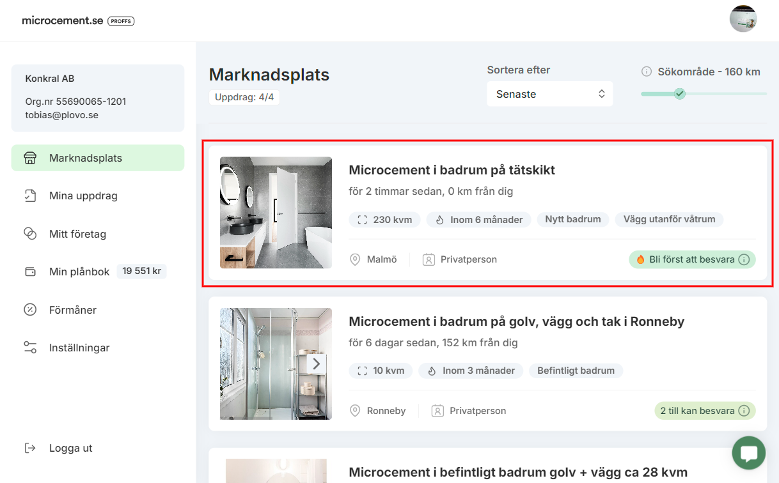Open the chat support bubble
This screenshot has width=779, height=483.
[x=749, y=453]
